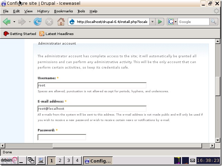This screenshot has width=222, height=166.
Task: Switch to workspace 3
Action: pyautogui.click(x=69, y=161)
